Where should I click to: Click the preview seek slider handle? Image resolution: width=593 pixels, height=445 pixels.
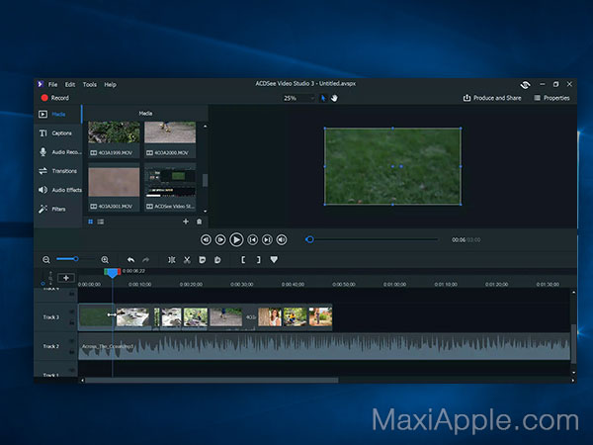309,239
